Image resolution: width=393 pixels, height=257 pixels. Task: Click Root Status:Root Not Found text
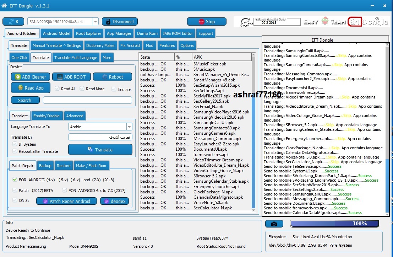click(x=221, y=246)
